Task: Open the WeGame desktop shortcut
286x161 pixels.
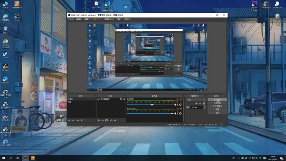Action: tap(6, 68)
